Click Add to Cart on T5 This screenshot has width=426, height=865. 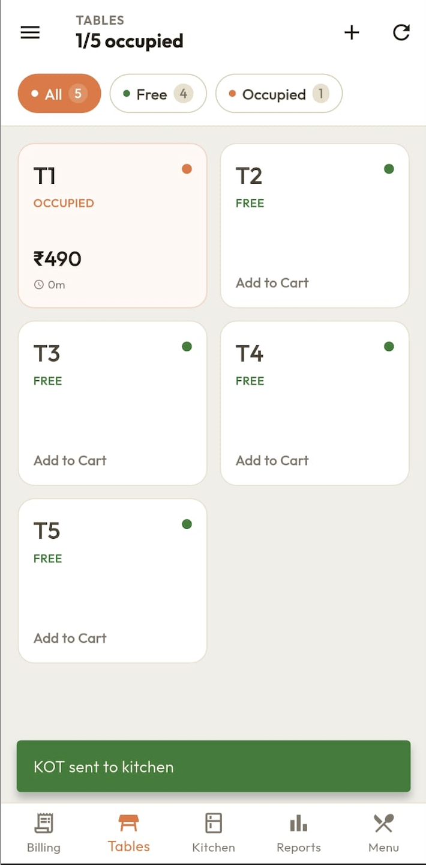70,639
